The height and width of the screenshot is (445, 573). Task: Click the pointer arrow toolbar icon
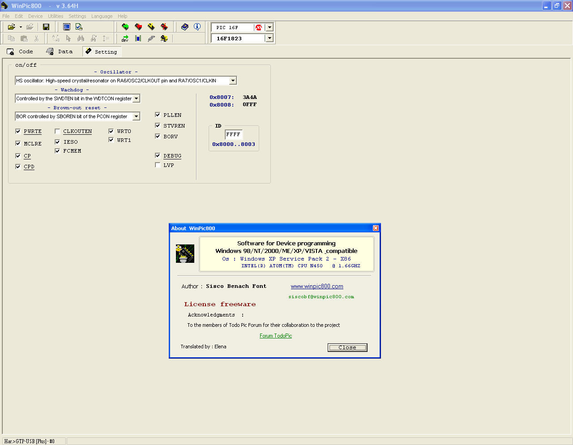pyautogui.click(x=68, y=39)
